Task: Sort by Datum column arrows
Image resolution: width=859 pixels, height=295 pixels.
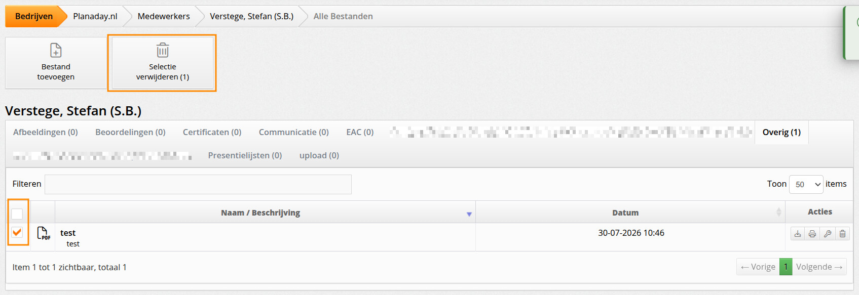Action: click(x=778, y=213)
